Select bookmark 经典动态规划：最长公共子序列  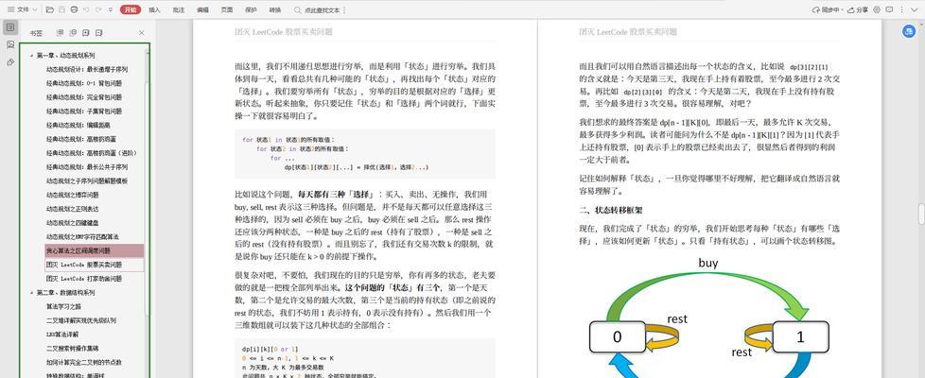pyautogui.click(x=87, y=167)
